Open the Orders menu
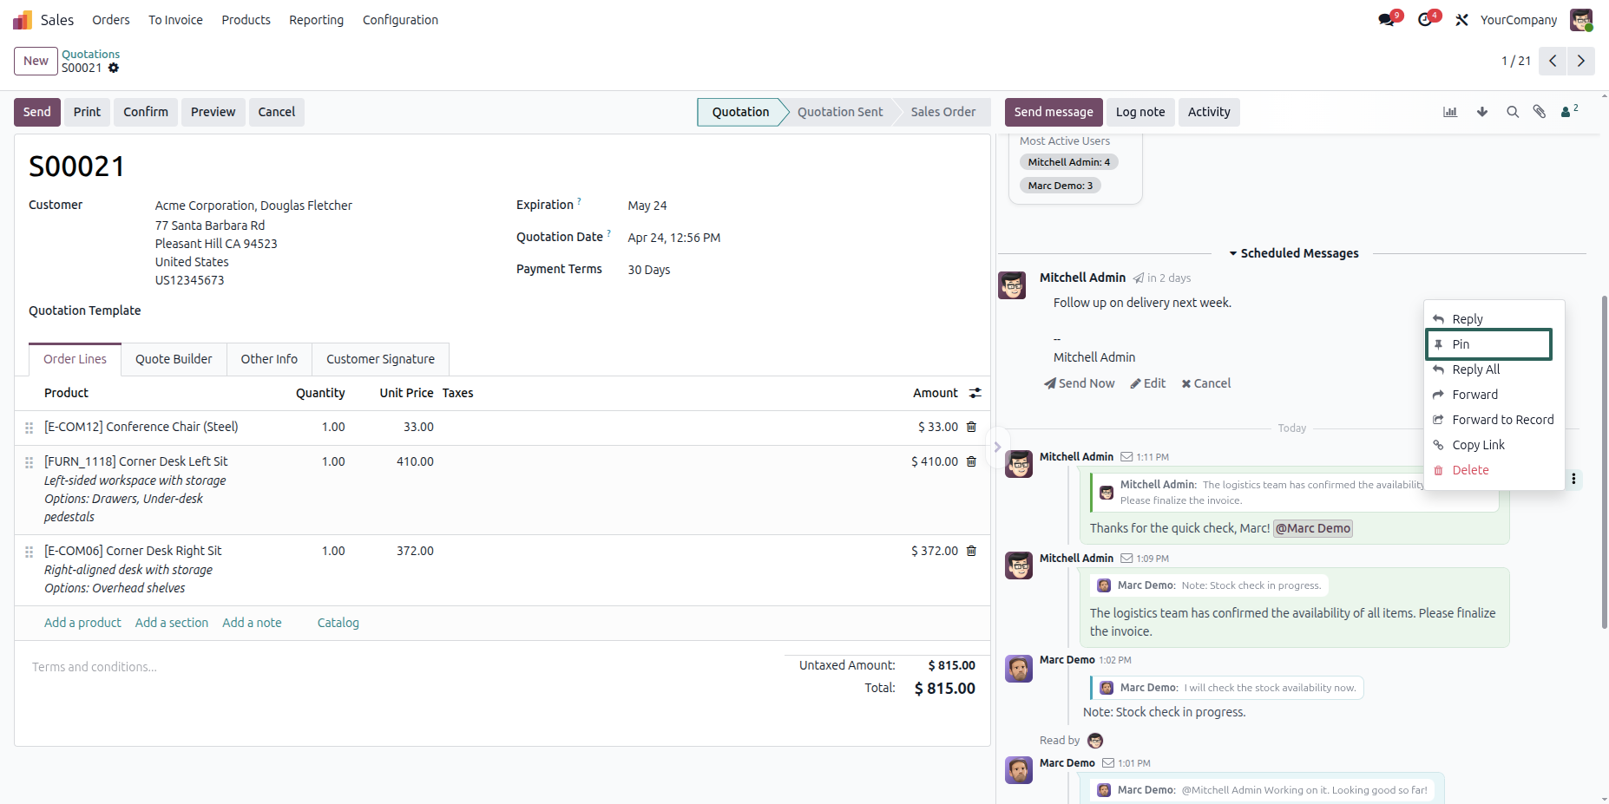 [111, 20]
